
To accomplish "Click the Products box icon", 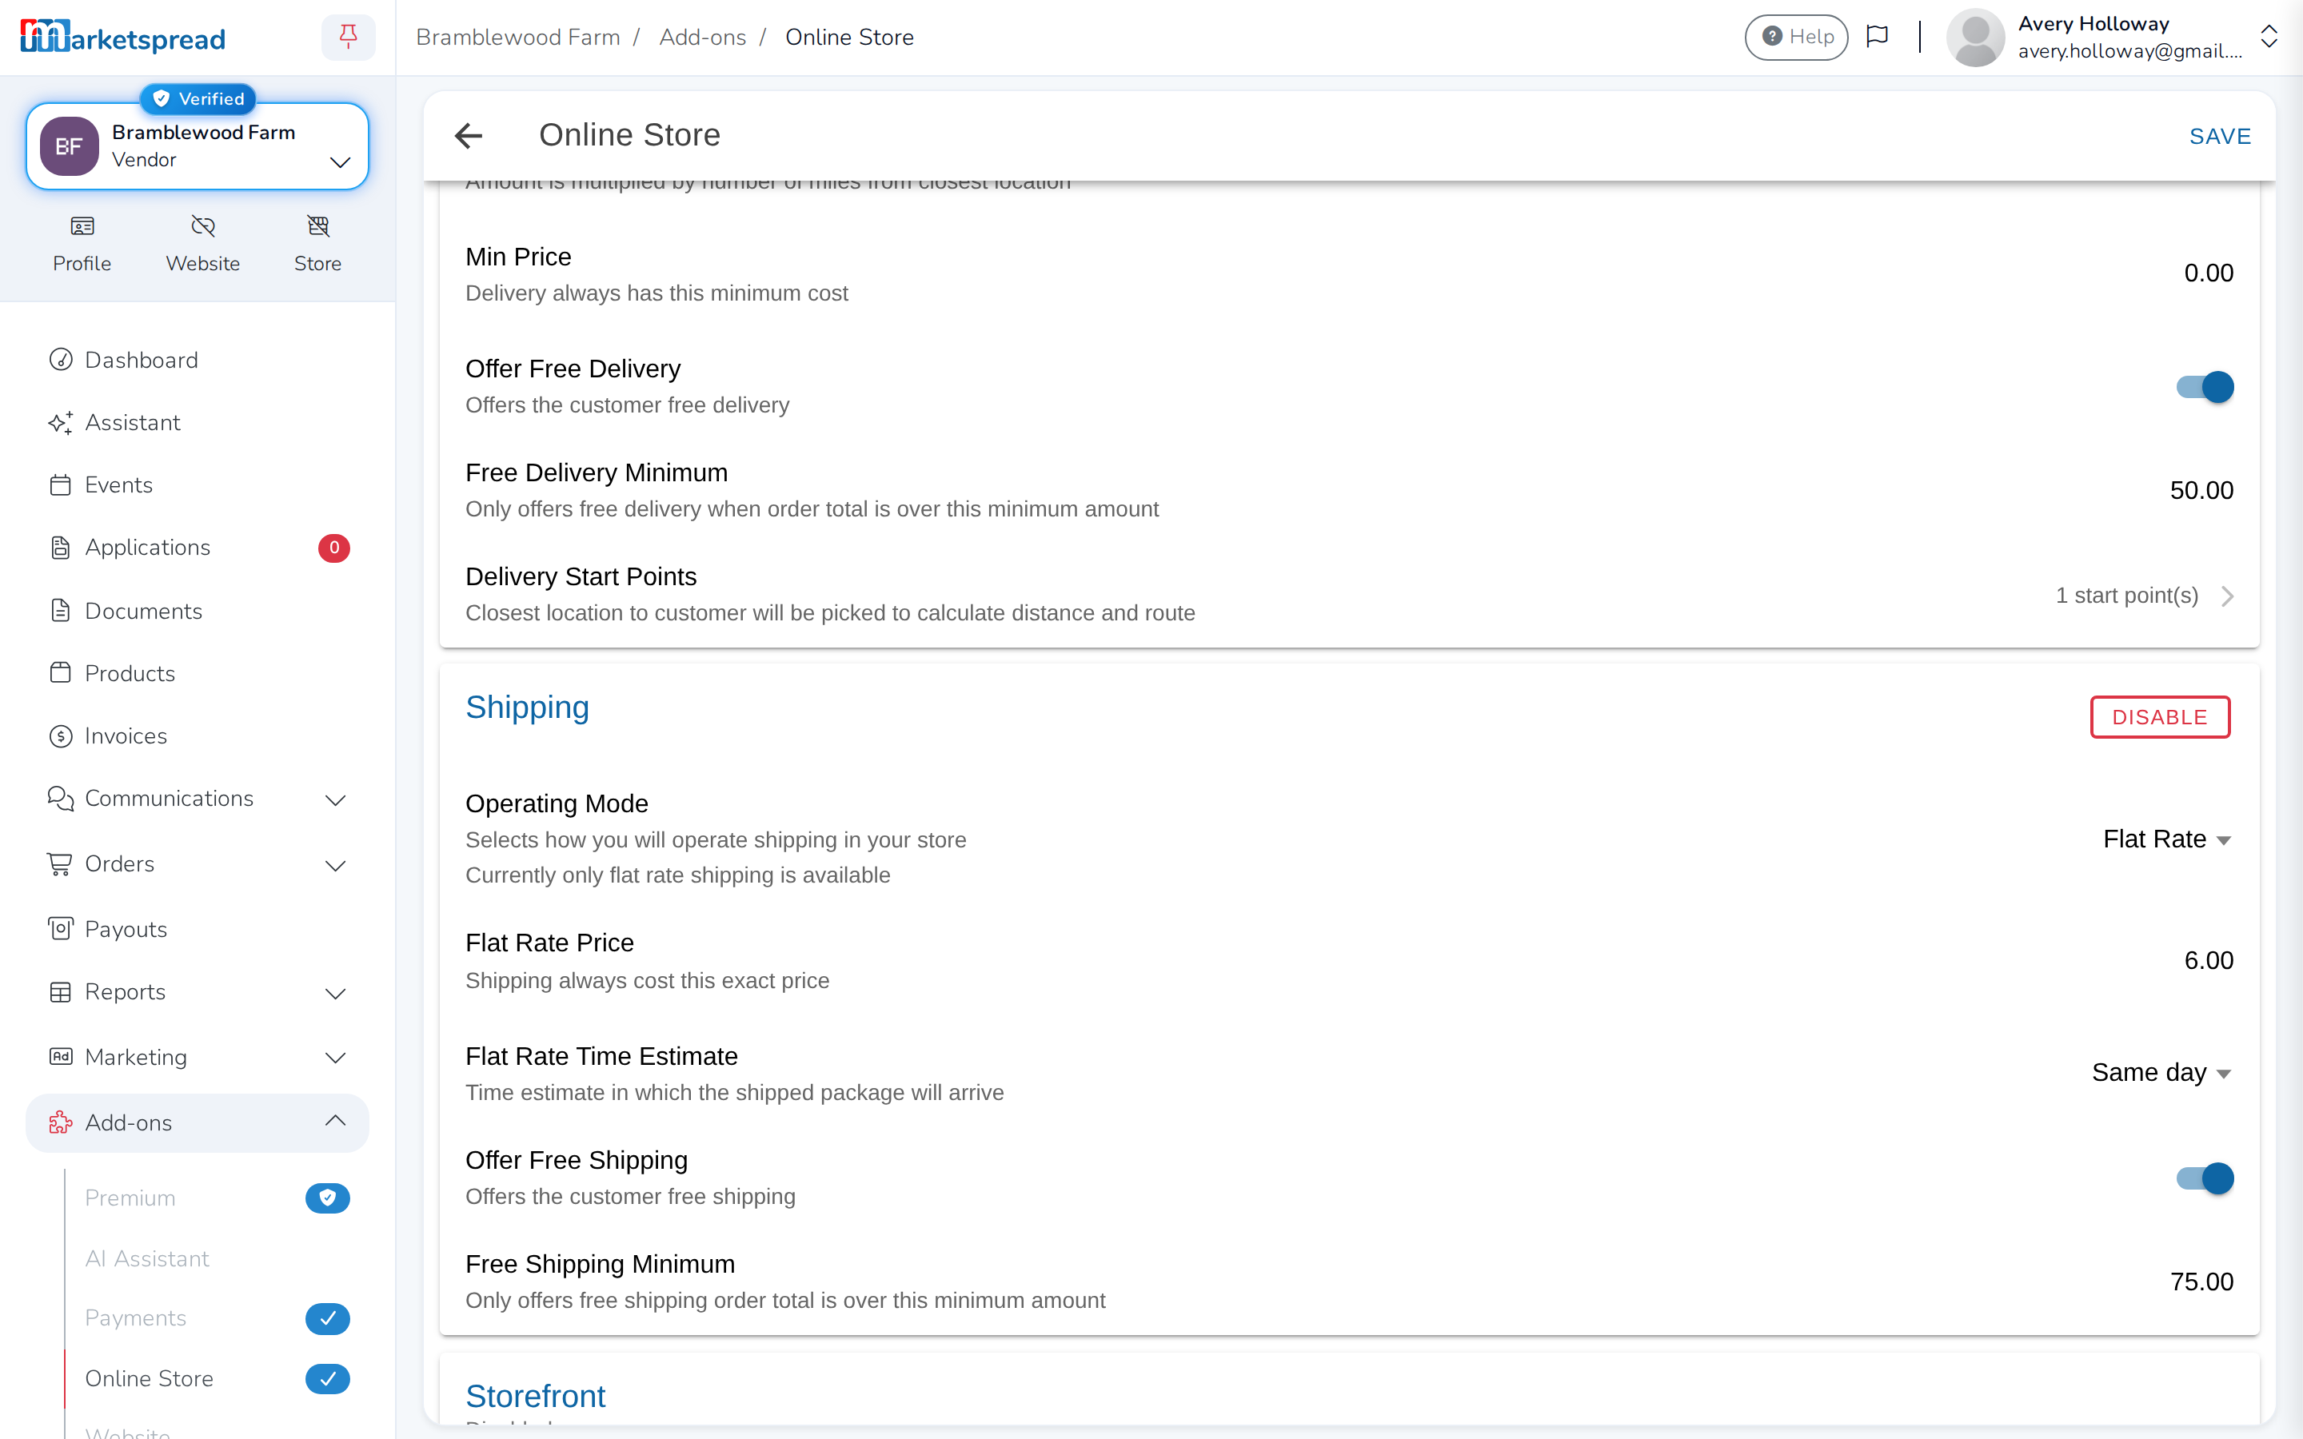I will click(x=61, y=673).
